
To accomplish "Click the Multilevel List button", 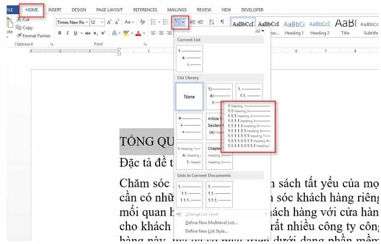I will coord(179,22).
